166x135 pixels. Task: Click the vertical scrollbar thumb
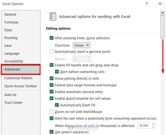[x=162, y=26]
